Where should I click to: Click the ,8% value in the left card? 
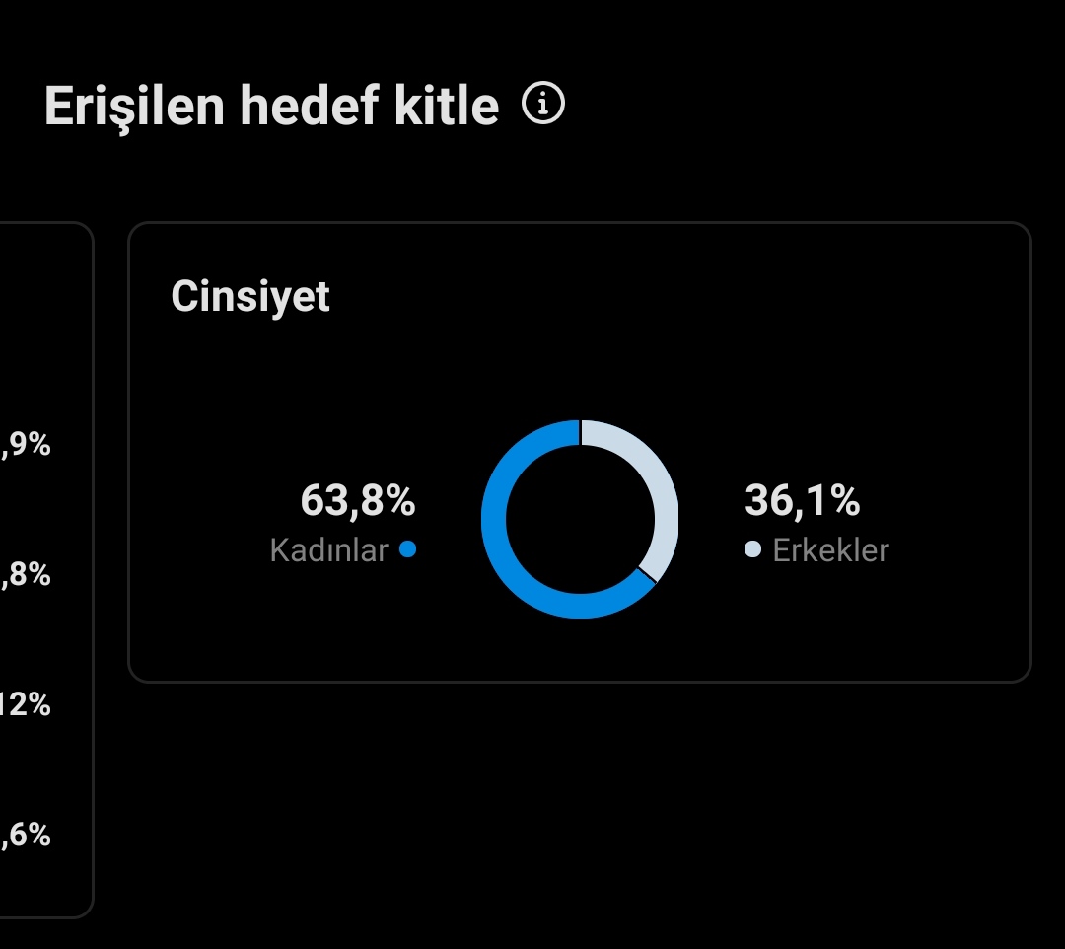(25, 575)
